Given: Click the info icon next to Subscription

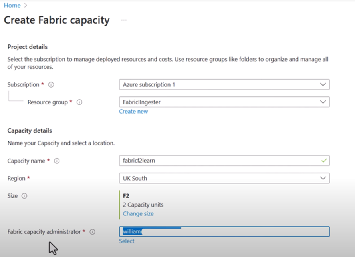Looking at the screenshot, I should pos(51,85).
